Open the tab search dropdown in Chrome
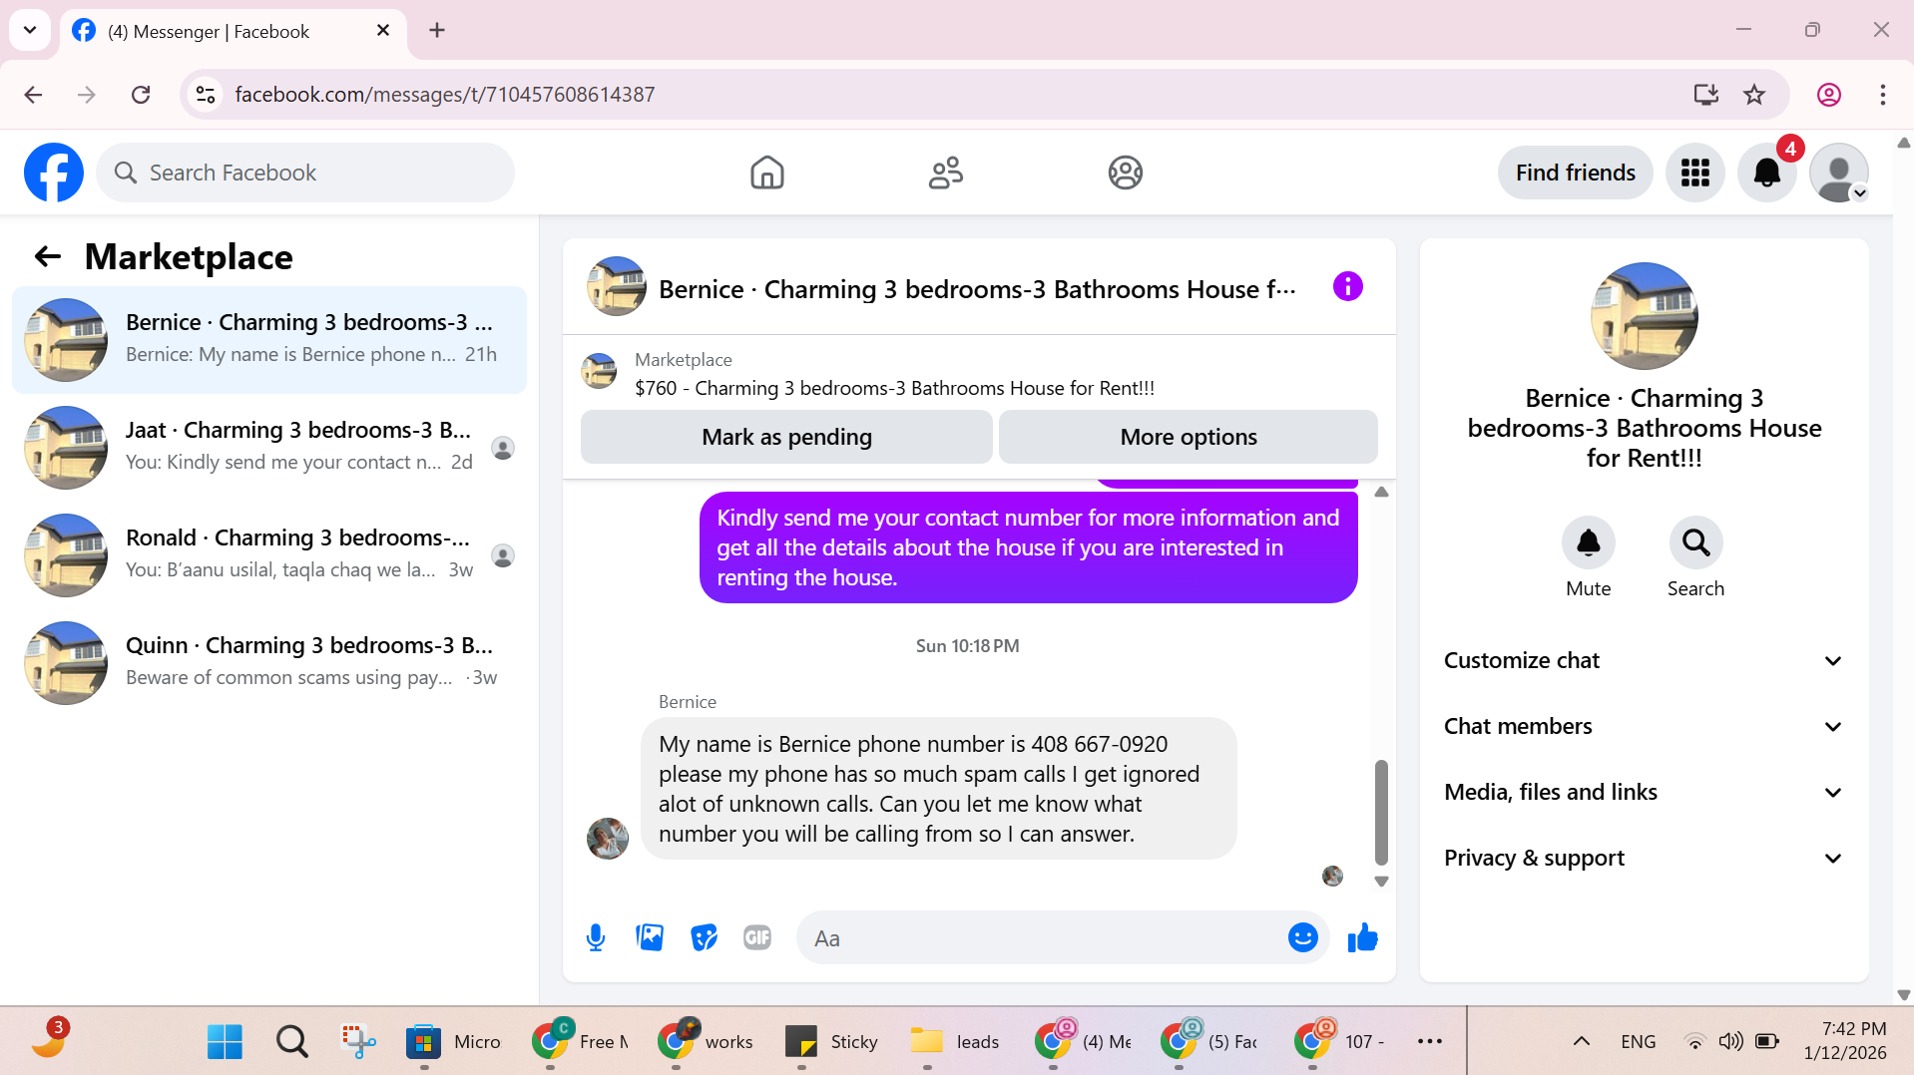1914x1075 pixels. point(30,30)
